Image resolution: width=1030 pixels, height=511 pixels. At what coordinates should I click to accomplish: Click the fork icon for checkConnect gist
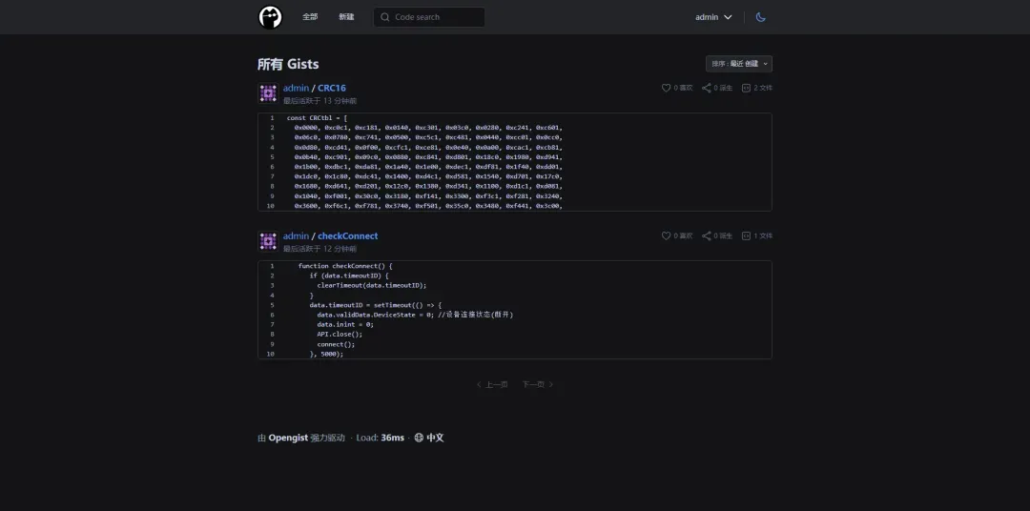(x=707, y=235)
